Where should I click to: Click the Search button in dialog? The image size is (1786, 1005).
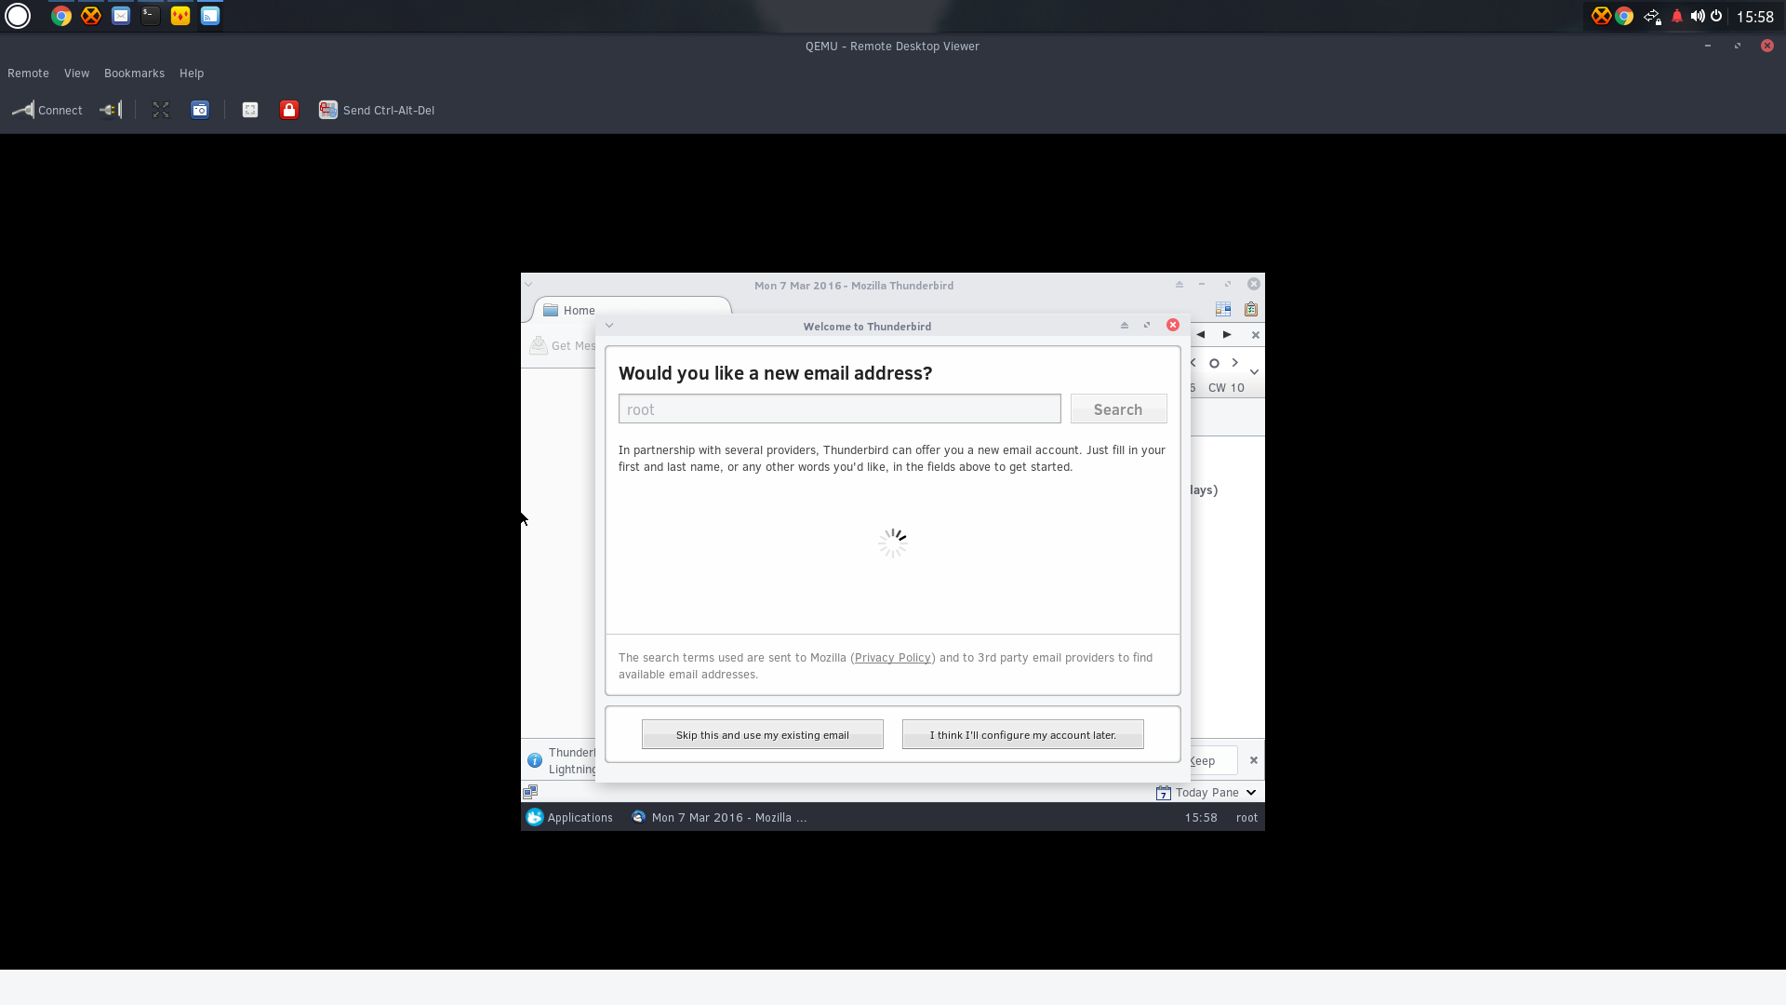pyautogui.click(x=1118, y=409)
